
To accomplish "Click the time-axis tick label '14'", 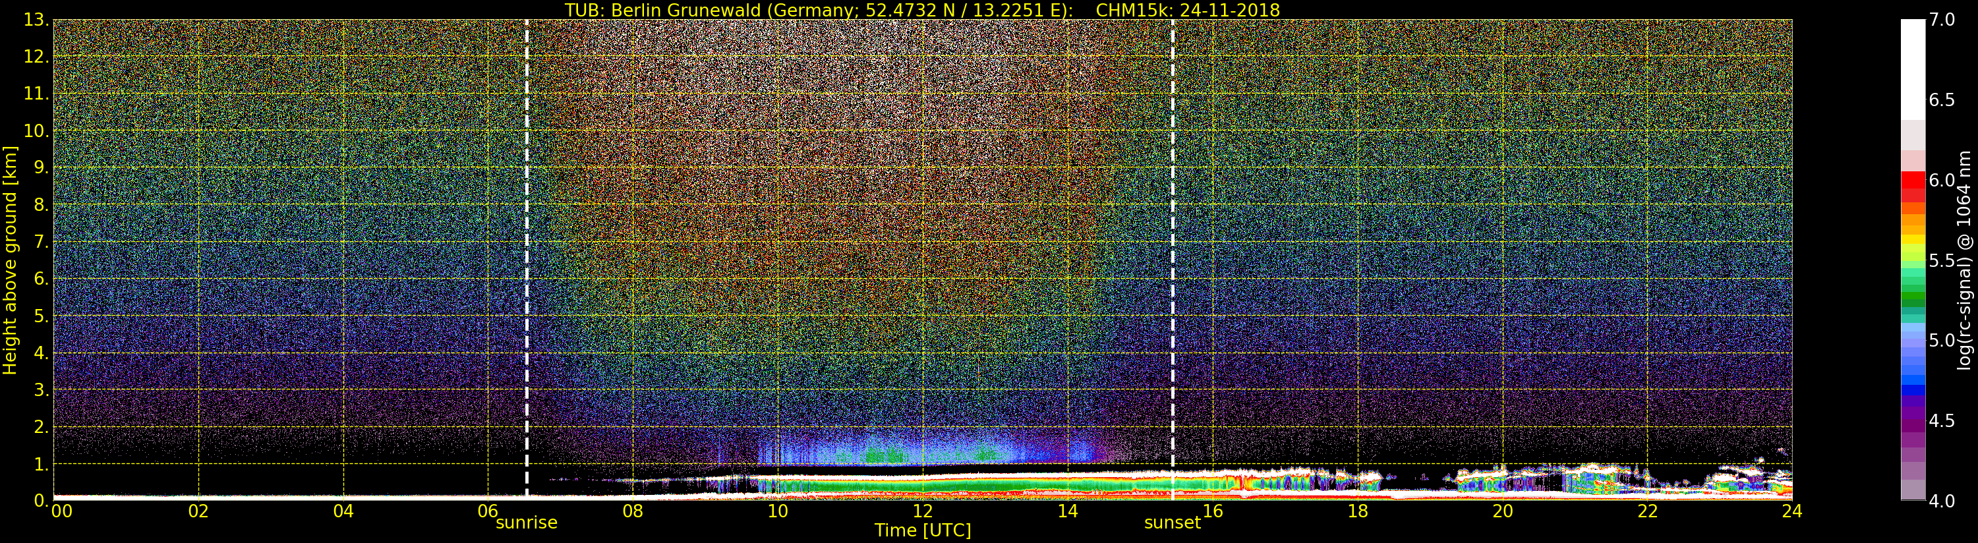I will coord(1068,511).
